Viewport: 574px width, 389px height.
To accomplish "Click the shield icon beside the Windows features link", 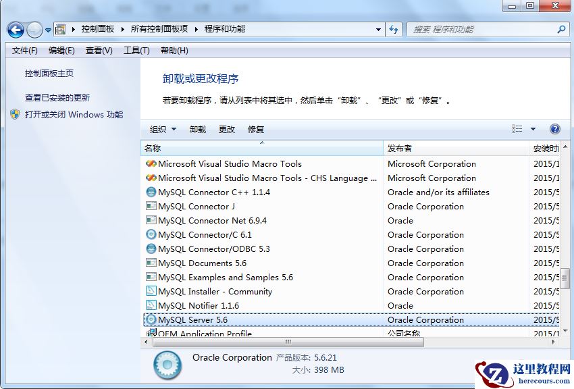I will pos(15,114).
